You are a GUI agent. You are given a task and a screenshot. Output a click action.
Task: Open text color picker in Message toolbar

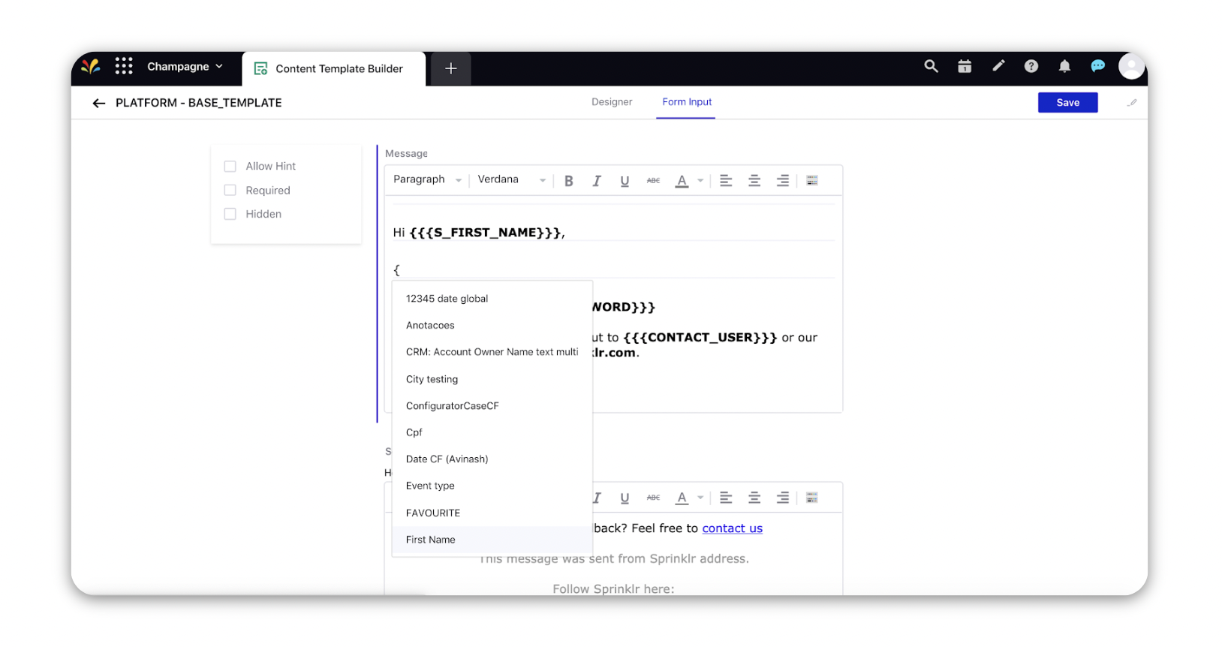pyautogui.click(x=700, y=181)
